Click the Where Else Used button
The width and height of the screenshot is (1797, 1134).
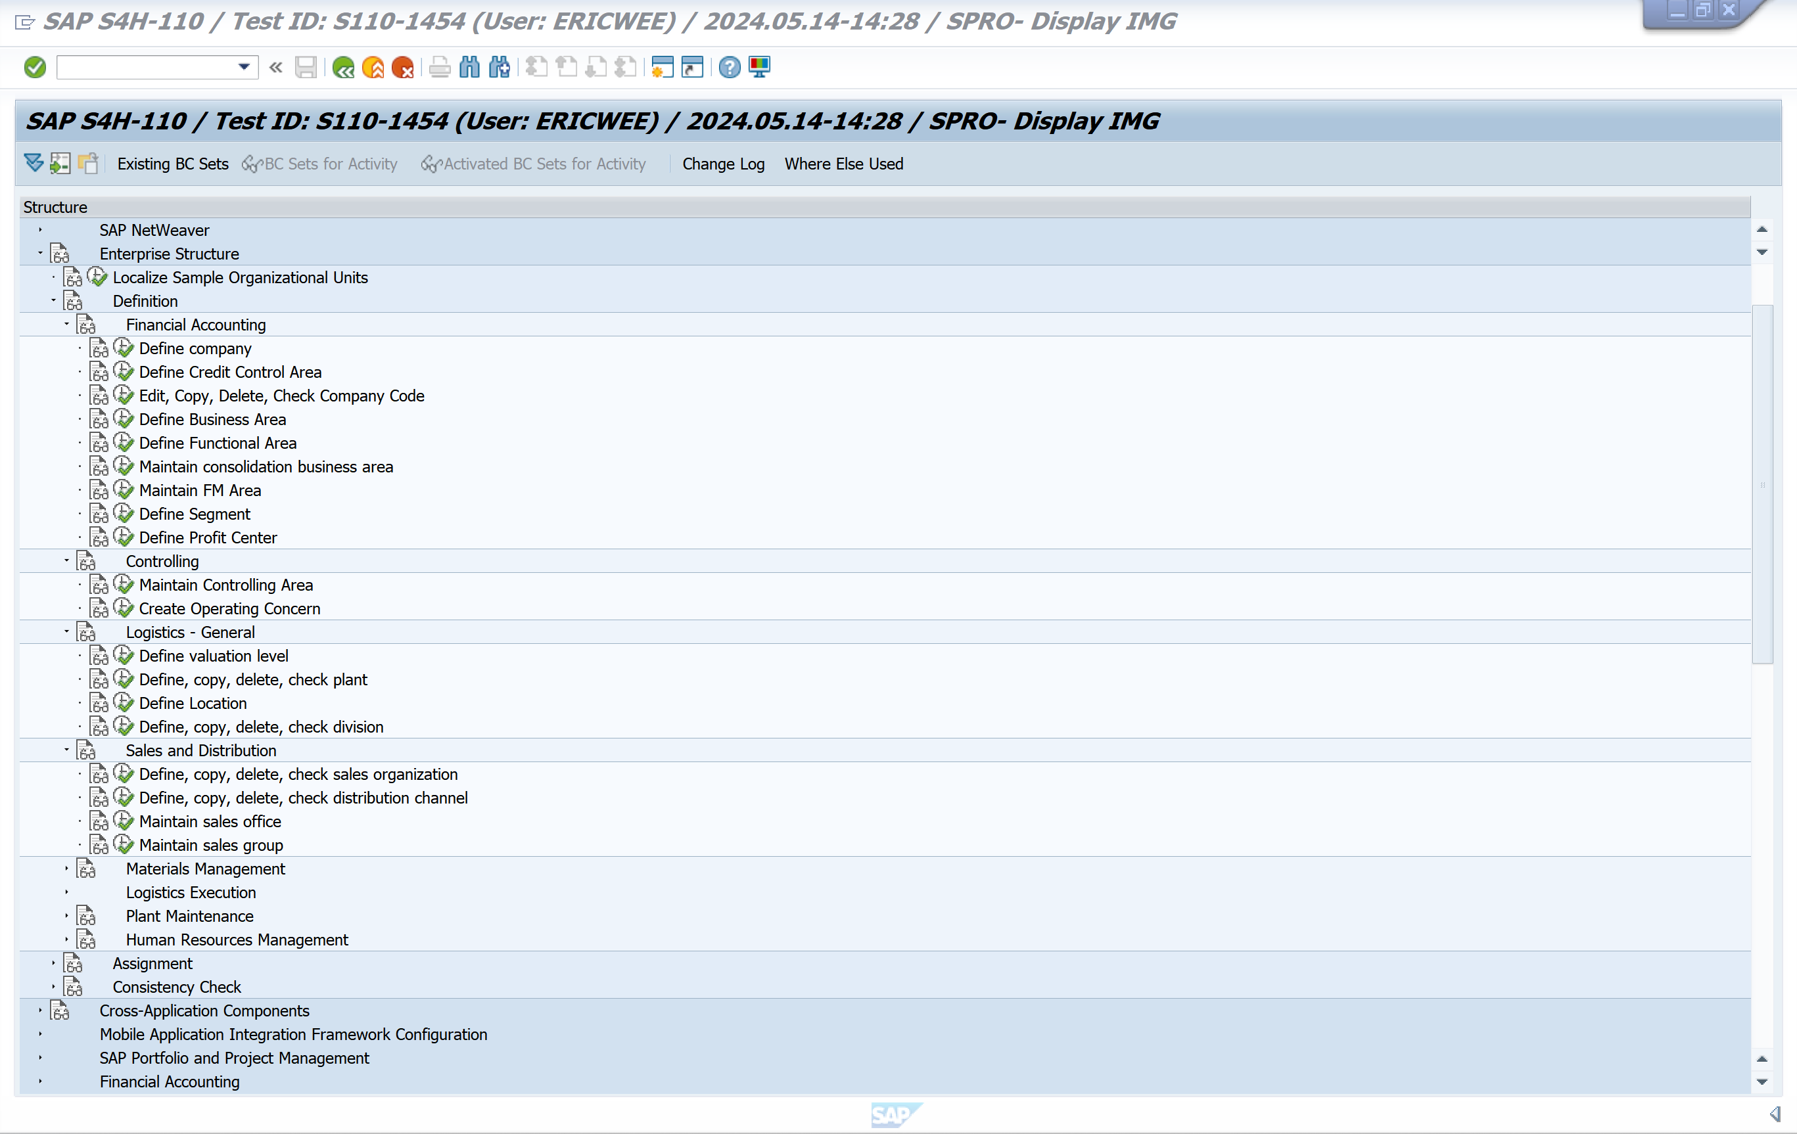[x=843, y=164]
